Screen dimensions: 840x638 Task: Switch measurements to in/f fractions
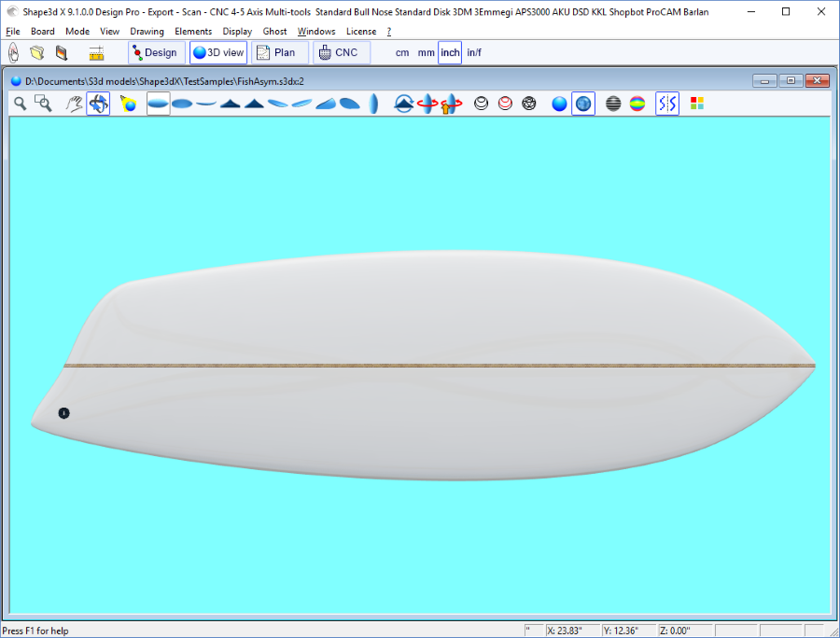(473, 52)
